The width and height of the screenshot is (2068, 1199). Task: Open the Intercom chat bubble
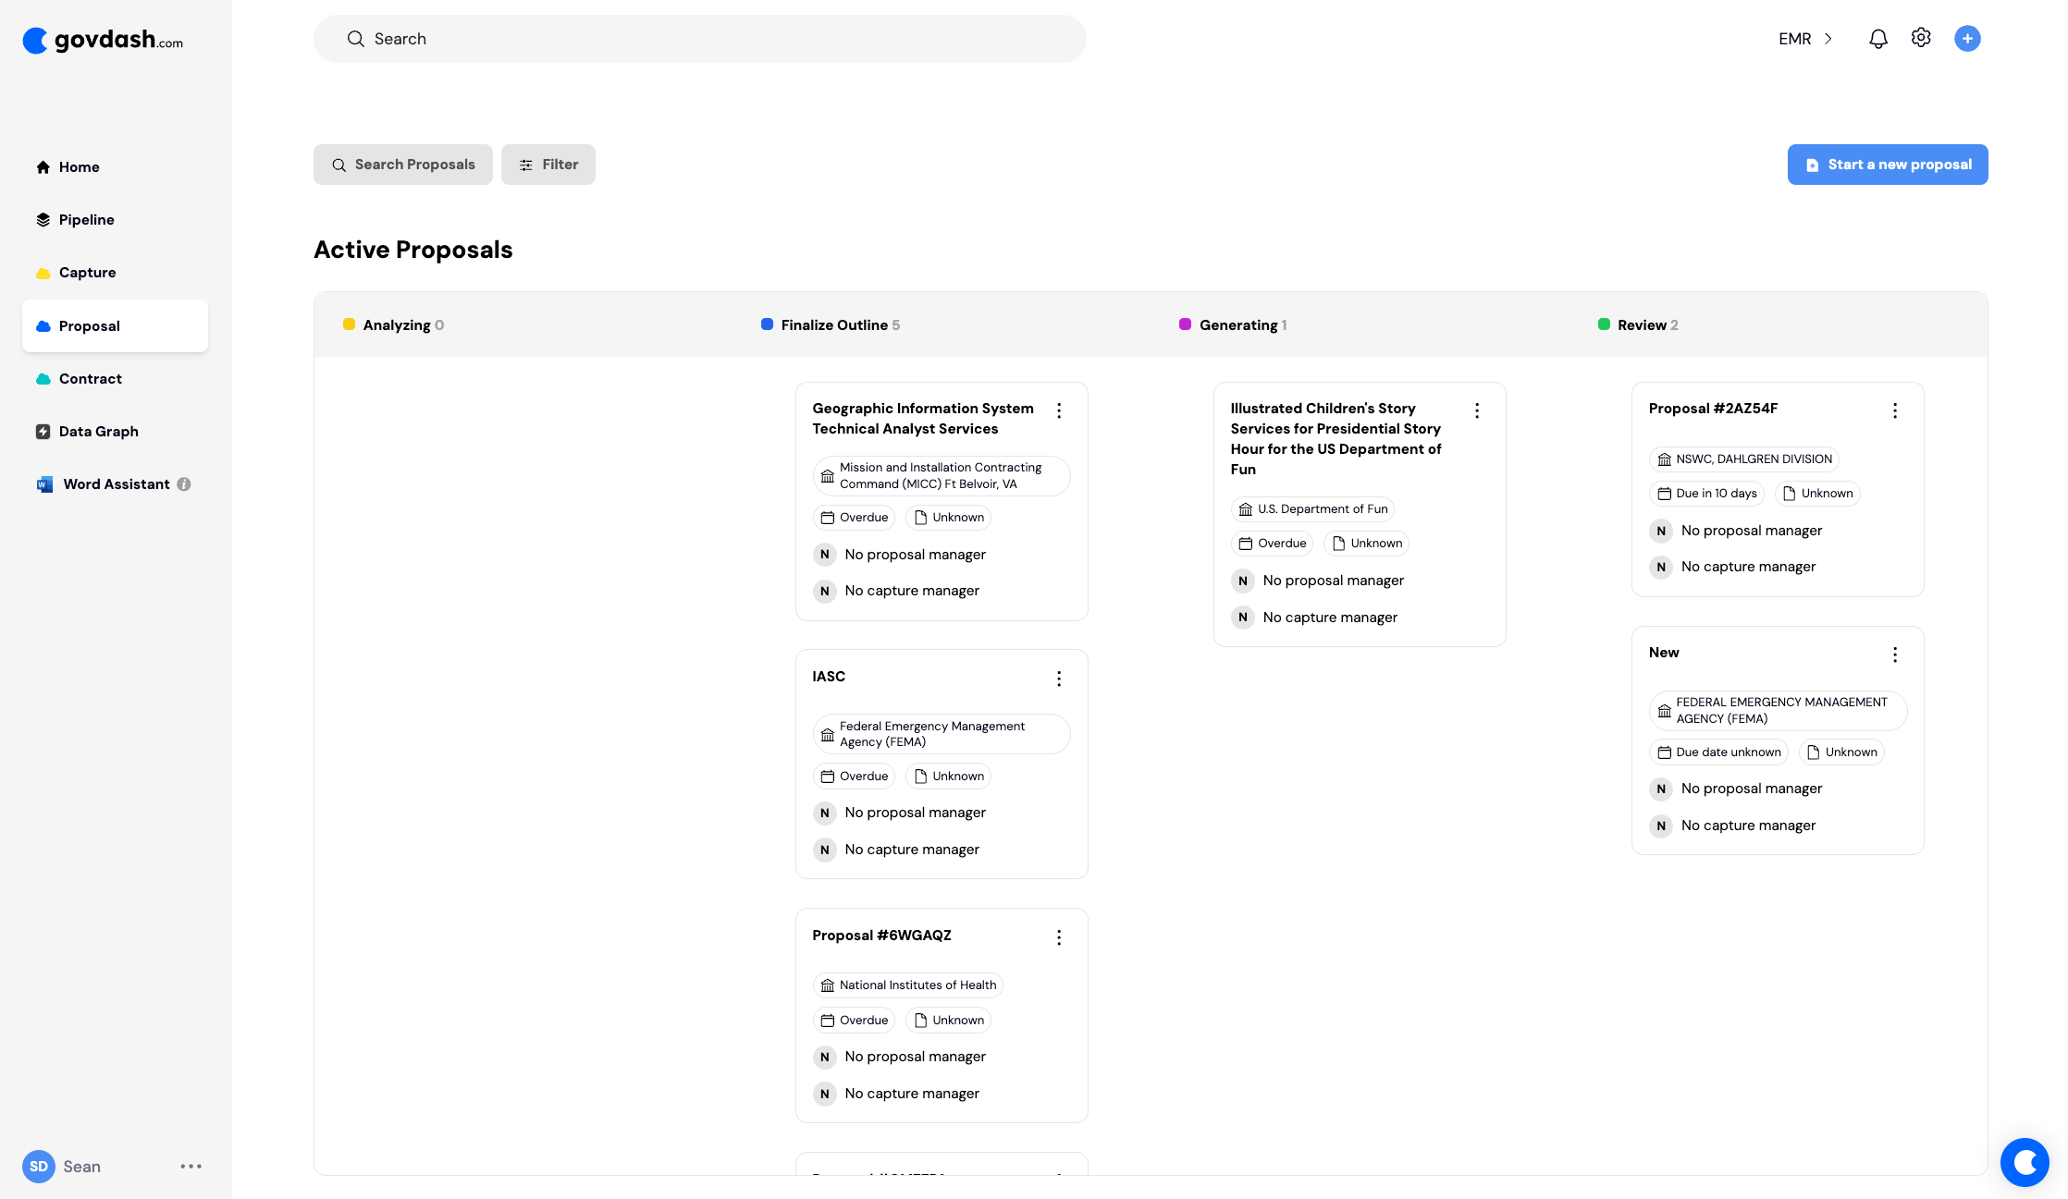tap(2025, 1162)
